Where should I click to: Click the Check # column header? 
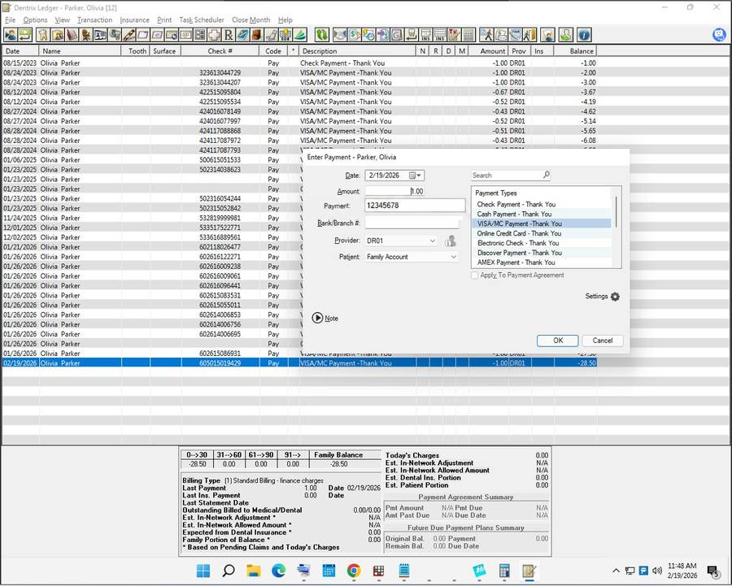coord(220,51)
